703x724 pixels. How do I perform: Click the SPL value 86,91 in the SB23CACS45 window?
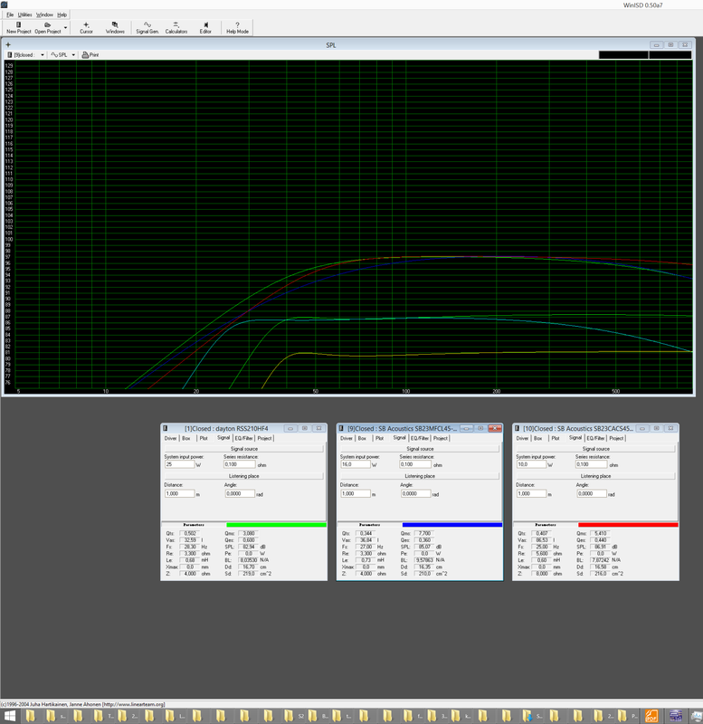[600, 547]
